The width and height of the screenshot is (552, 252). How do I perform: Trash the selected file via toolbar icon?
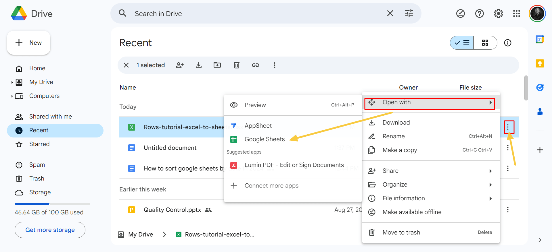[236, 65]
